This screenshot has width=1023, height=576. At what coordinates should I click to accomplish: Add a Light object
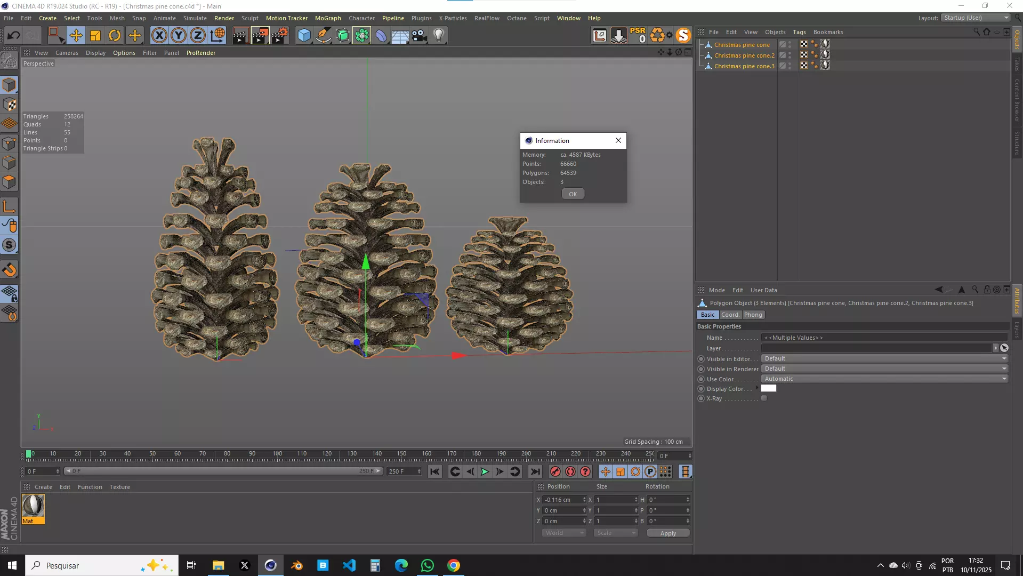click(x=439, y=35)
